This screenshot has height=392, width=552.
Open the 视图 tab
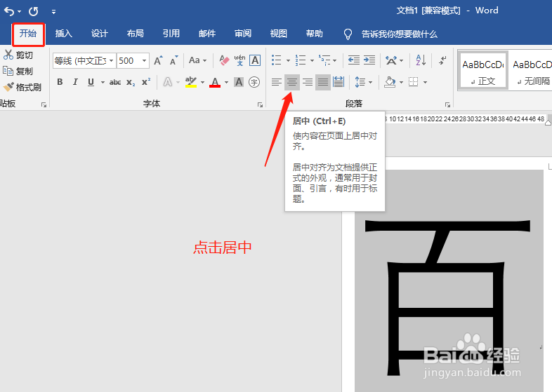[279, 34]
